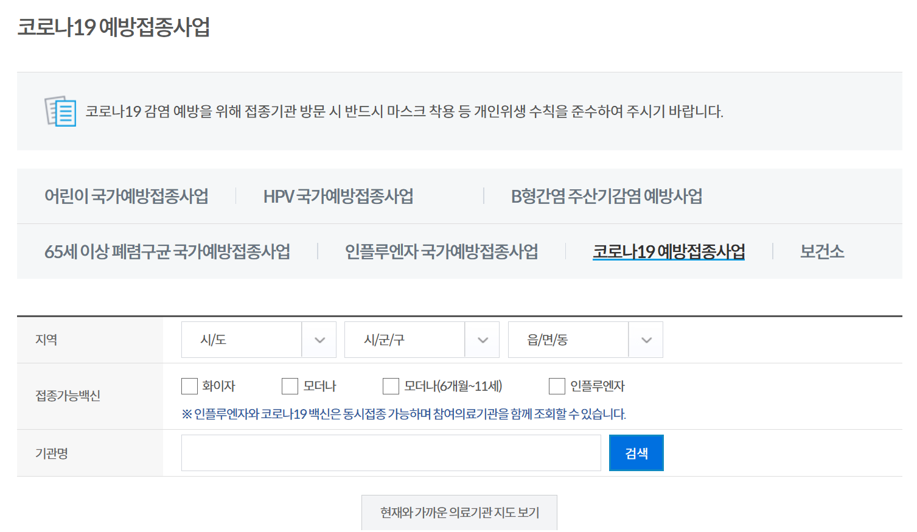917x532 pixels.
Task: Expand the 시/군/구 district dropdown
Action: pos(421,340)
